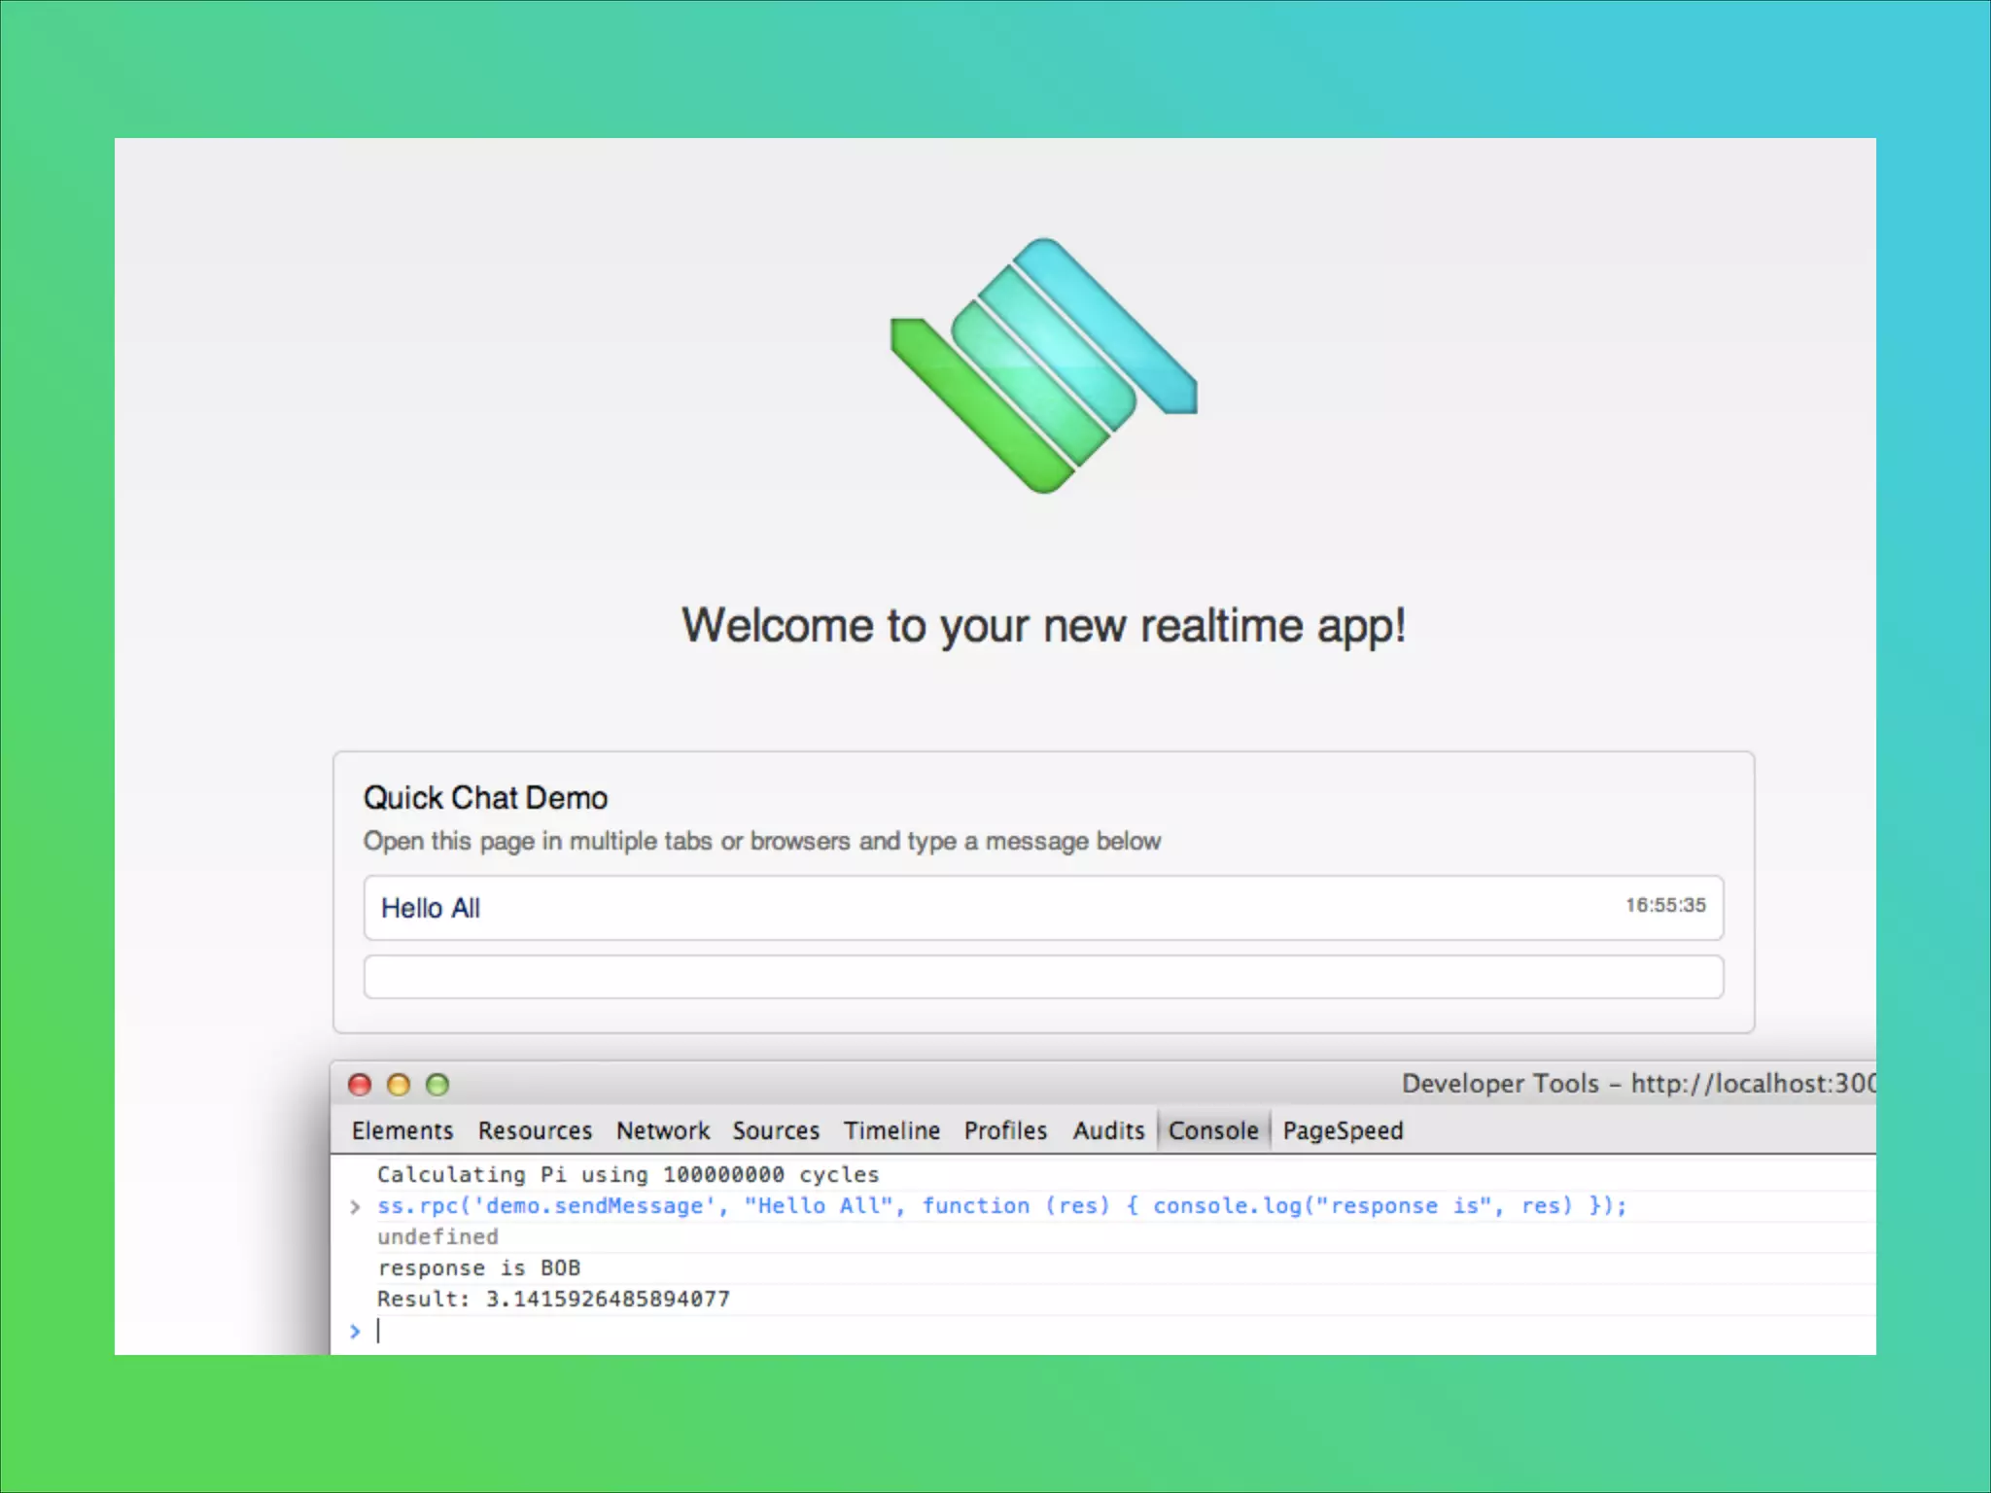Switch to the Resources tab
Screen dimensions: 1991x1493
535,1130
